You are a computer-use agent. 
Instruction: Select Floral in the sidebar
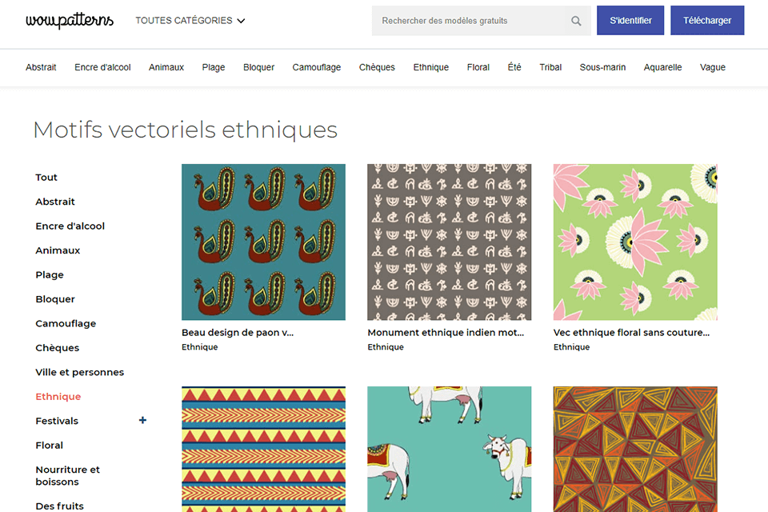coord(49,446)
